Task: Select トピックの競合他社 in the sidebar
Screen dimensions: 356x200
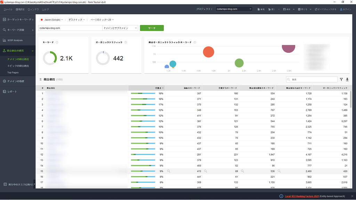Action: (18, 66)
